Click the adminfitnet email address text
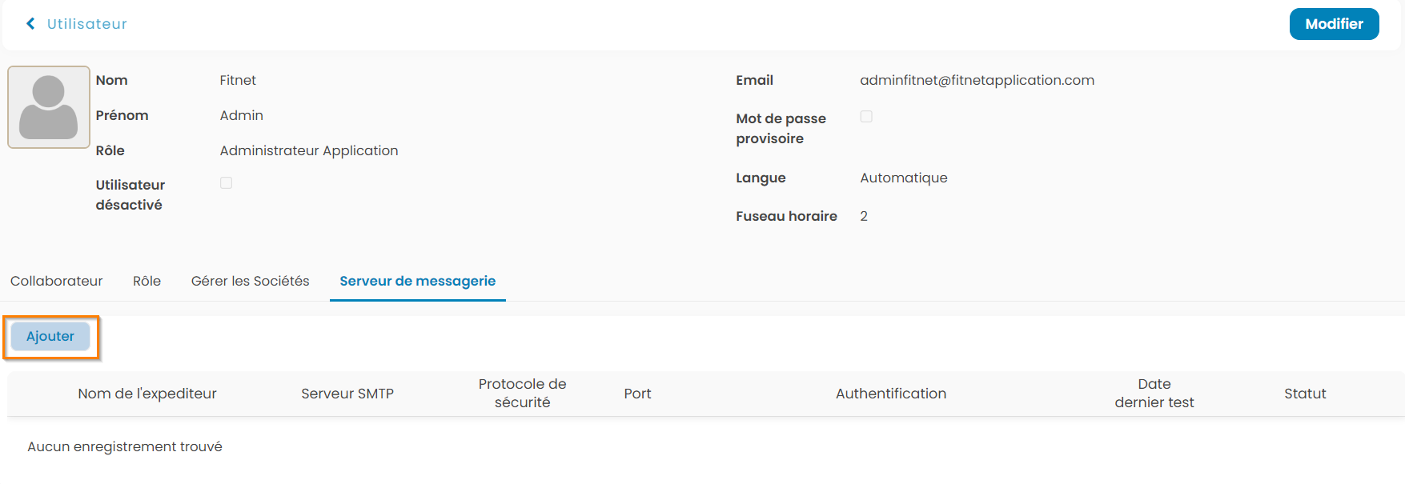The height and width of the screenshot is (484, 1405). (x=977, y=81)
